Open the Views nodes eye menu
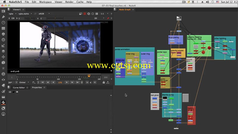The image size is (238, 134). coord(3,80)
